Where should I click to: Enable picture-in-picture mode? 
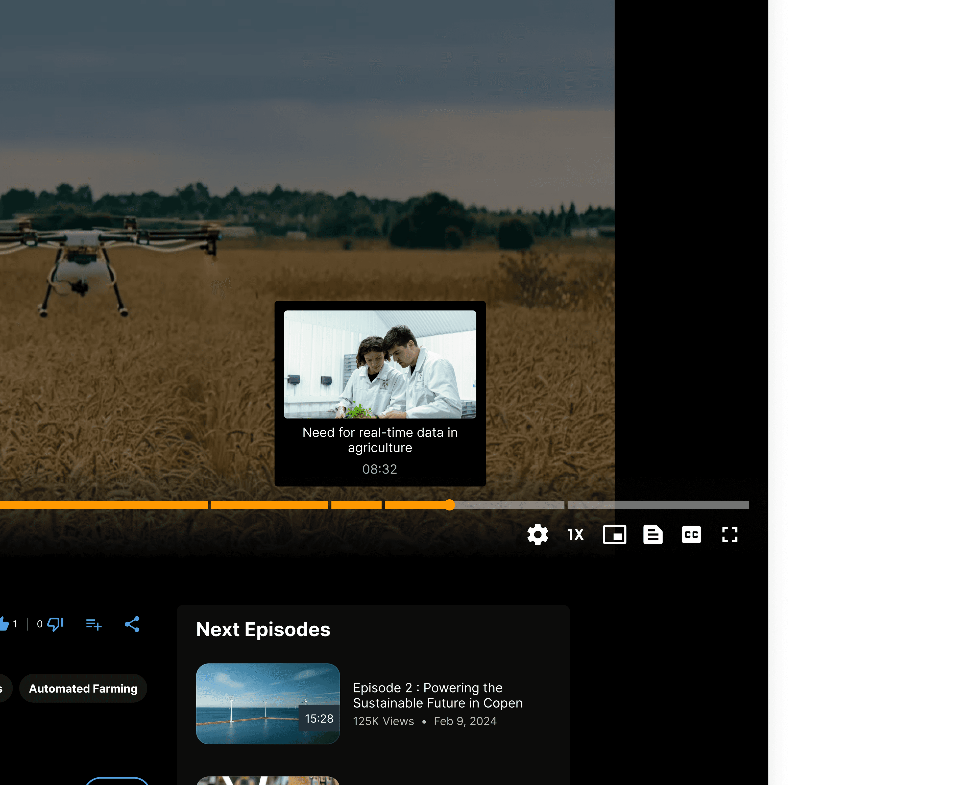[x=615, y=534]
